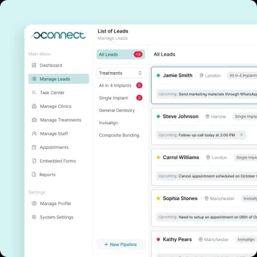Viewport: 257px width, 257px height.
Task: Click the Manage Leads list icon
Action: pos(34,79)
